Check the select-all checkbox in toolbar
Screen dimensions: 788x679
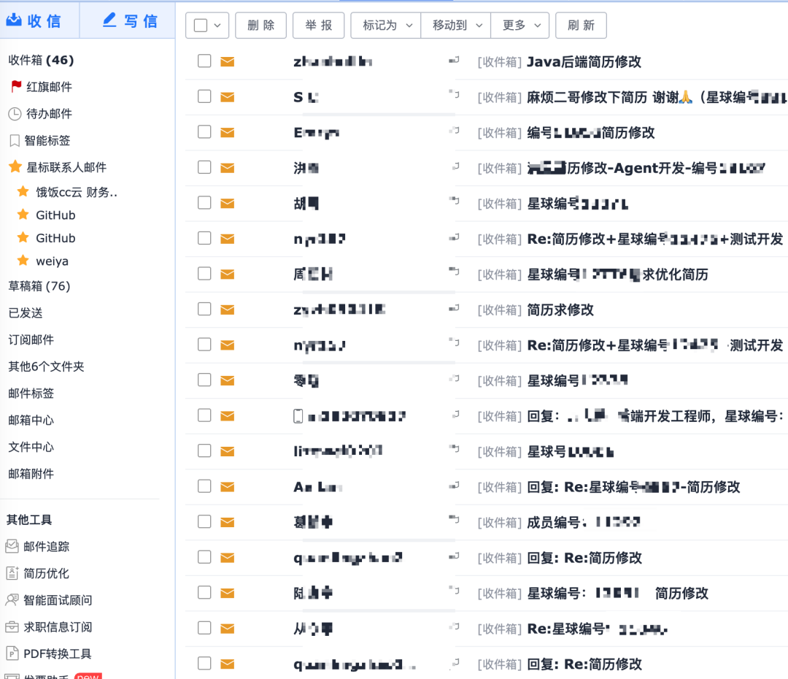[201, 25]
